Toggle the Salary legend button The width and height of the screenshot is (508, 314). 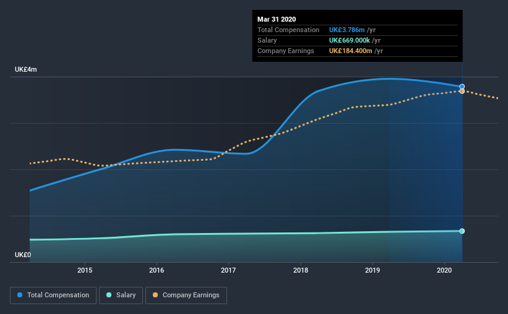click(121, 295)
